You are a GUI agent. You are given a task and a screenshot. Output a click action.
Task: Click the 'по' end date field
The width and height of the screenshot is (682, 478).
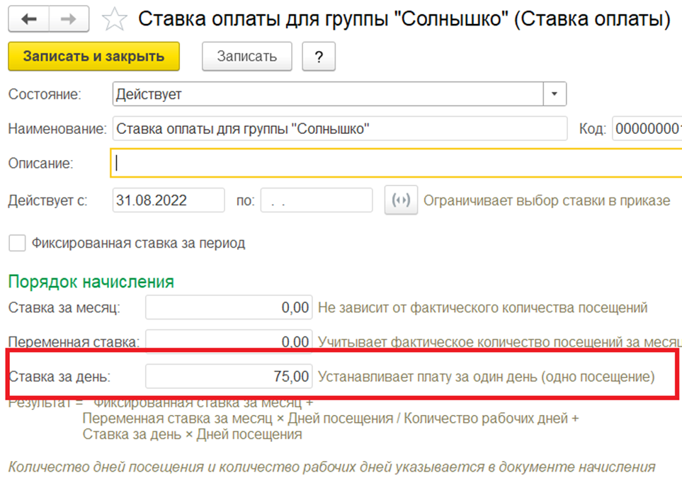(316, 200)
